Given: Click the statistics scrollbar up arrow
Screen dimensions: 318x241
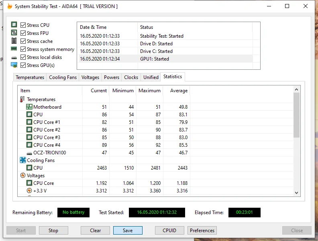Looking at the screenshot, I should 296,89.
